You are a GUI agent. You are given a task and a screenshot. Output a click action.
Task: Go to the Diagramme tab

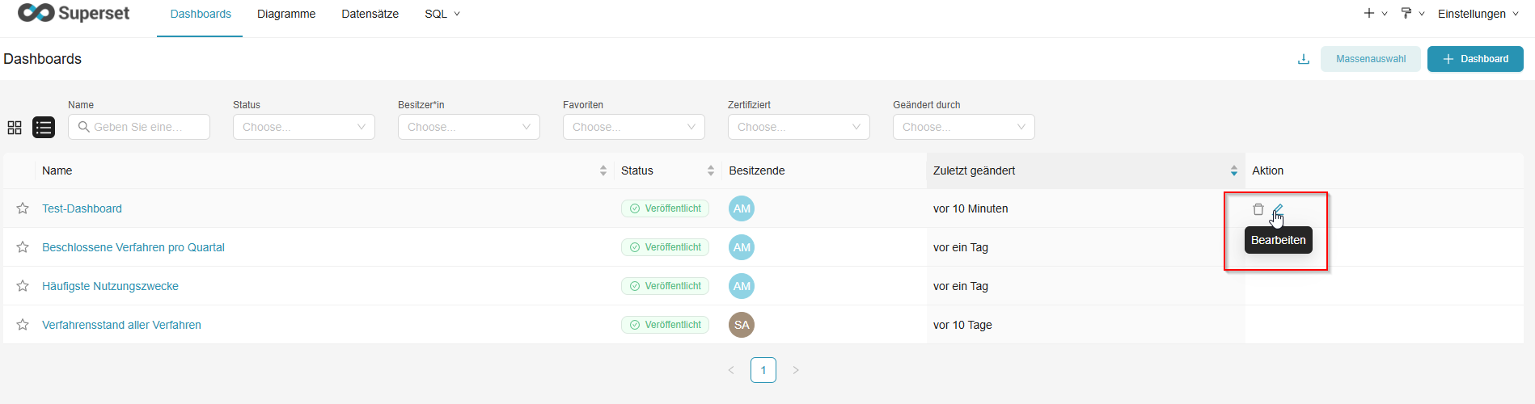pyautogui.click(x=286, y=14)
